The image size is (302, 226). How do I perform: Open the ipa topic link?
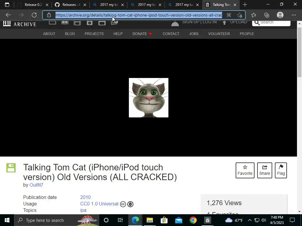(83, 210)
